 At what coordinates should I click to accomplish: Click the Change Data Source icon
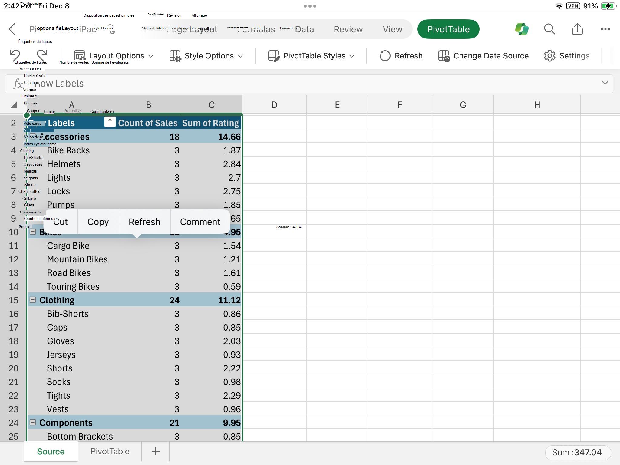444,56
